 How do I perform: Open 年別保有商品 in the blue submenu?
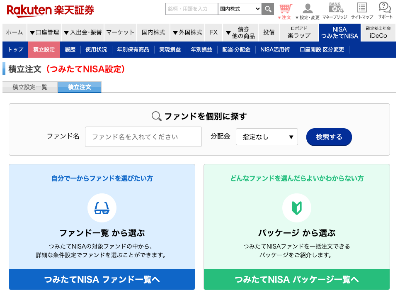(x=133, y=49)
